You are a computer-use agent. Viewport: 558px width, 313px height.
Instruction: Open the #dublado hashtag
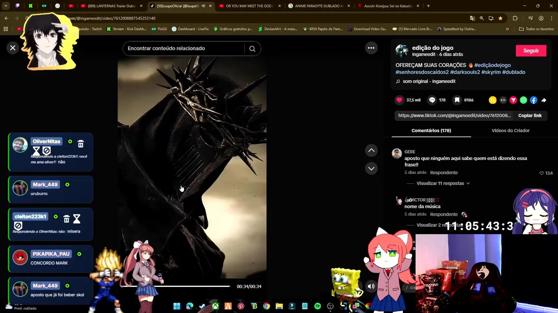pos(514,72)
